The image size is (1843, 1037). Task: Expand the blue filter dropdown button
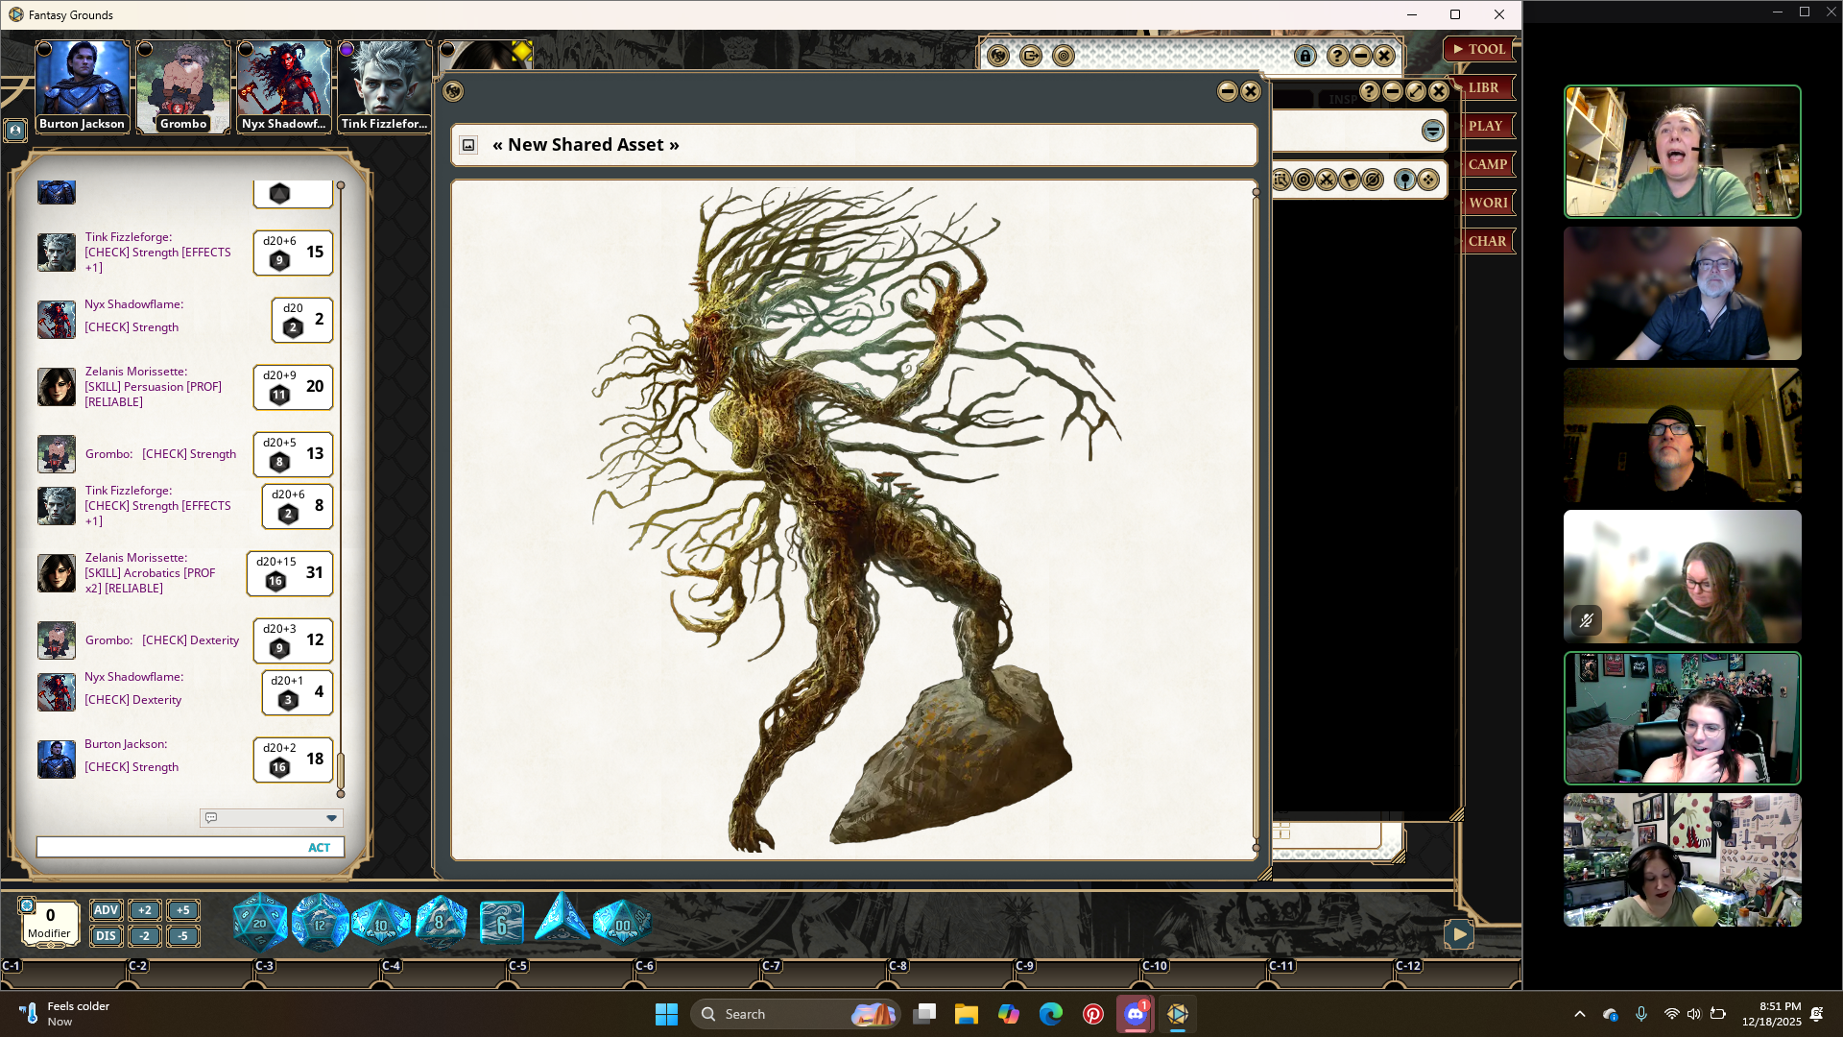coord(1432,131)
